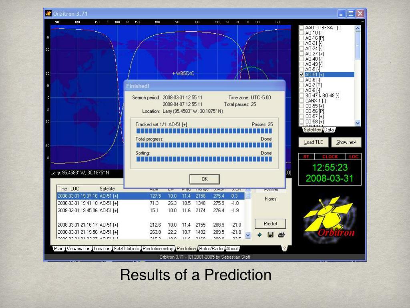Click the Time - LOC column header
Screen dimensions: 410x308
(68, 189)
